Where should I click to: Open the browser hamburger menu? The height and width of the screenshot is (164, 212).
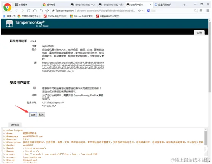coord(208,11)
